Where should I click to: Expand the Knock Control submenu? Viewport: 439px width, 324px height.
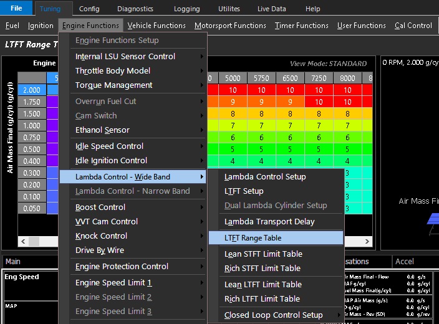(x=133, y=236)
